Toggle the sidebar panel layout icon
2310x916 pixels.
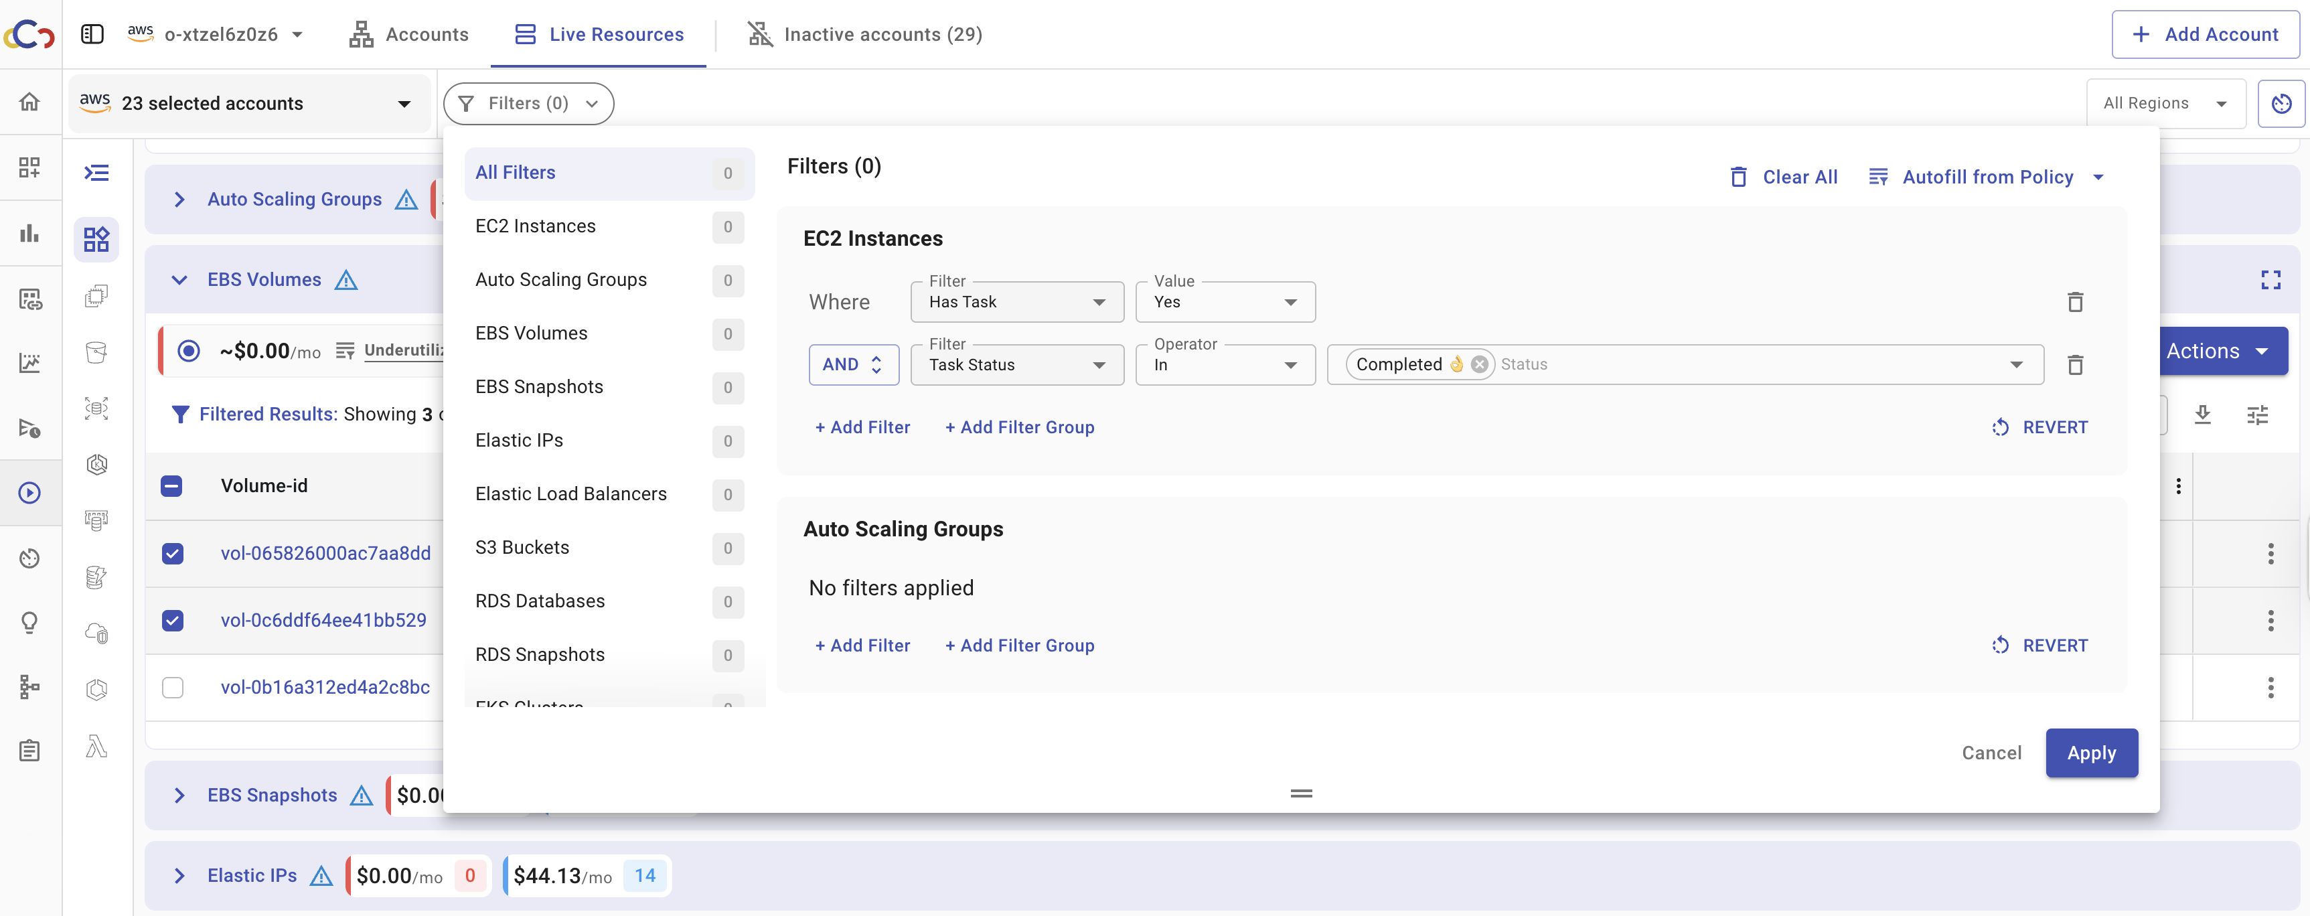coord(92,34)
